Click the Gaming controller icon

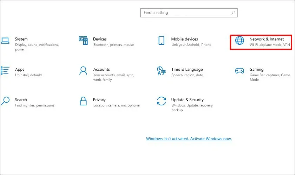[x=240, y=71]
